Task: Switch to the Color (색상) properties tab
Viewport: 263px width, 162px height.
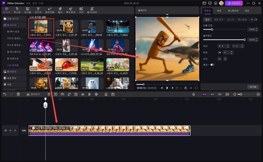Action: (x=247, y=11)
